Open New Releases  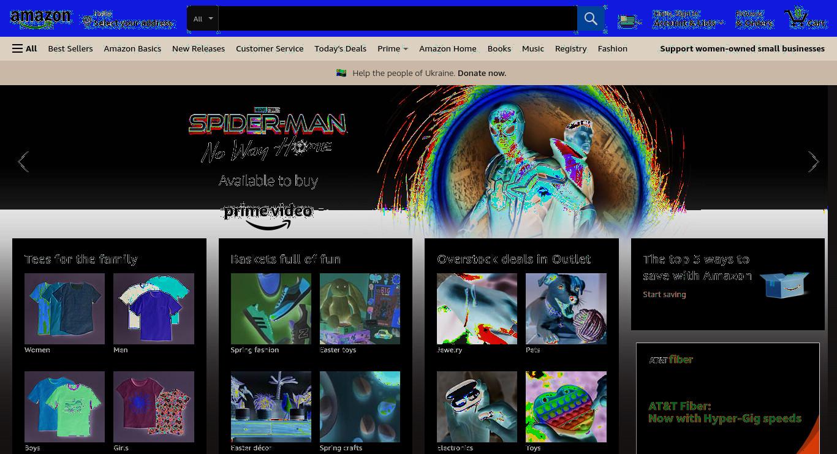point(199,48)
